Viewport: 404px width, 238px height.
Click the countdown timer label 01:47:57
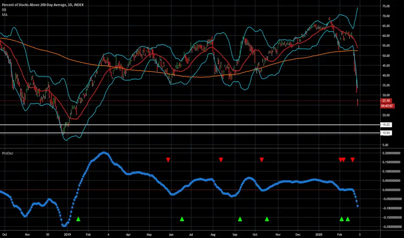(x=387, y=106)
